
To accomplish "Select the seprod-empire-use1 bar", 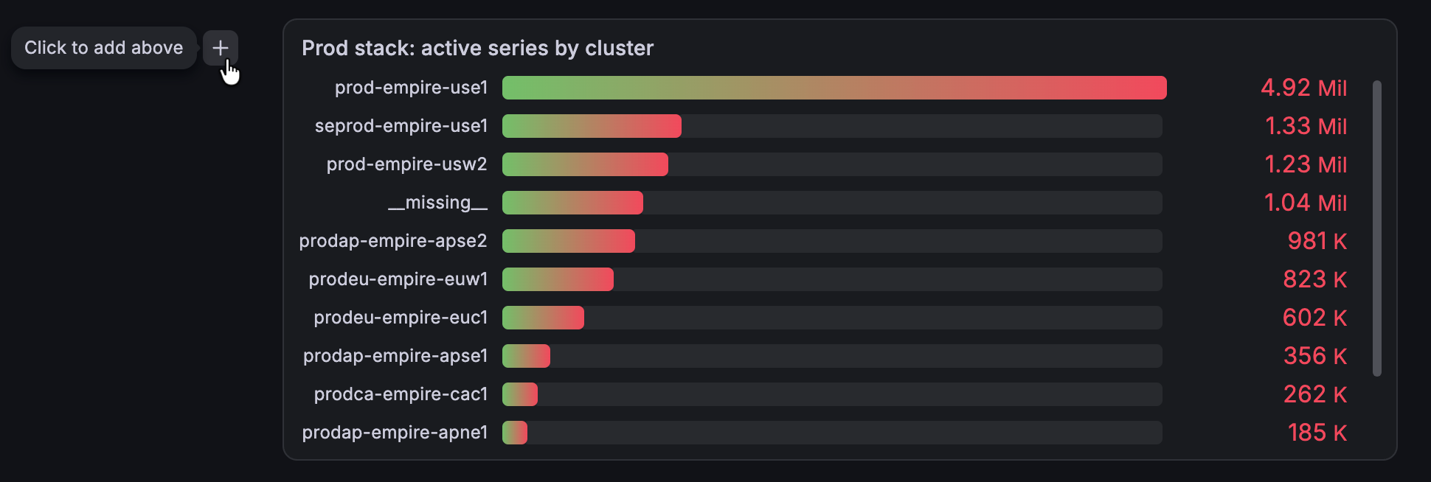I will tap(592, 126).
